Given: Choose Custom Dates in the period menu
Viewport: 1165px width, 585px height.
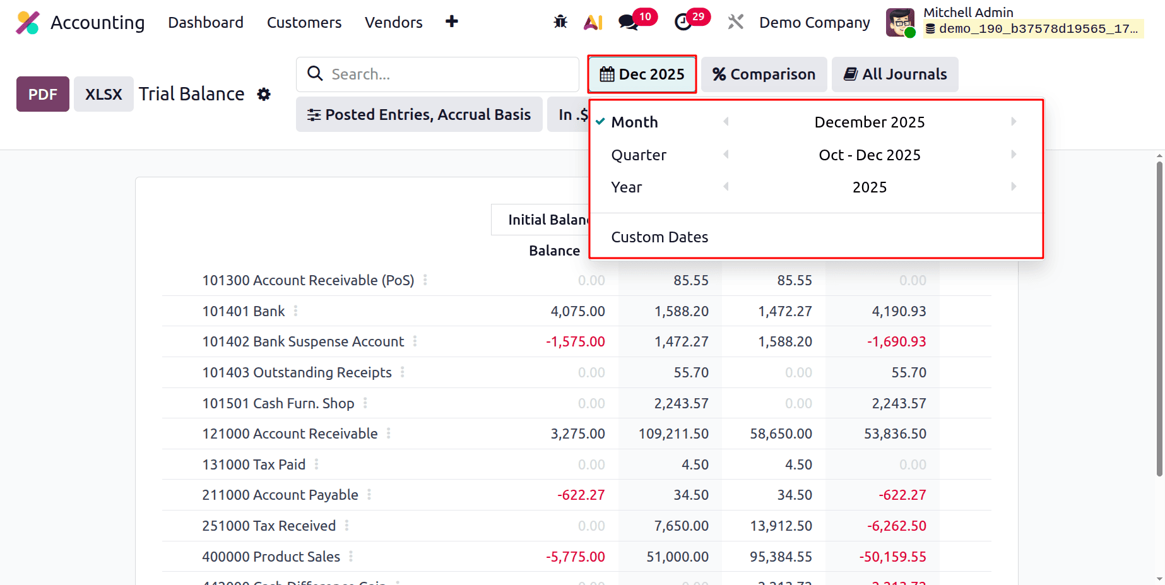Looking at the screenshot, I should coord(659,237).
